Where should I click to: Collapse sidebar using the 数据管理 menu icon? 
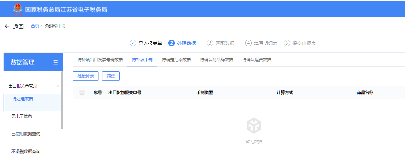tap(55, 62)
